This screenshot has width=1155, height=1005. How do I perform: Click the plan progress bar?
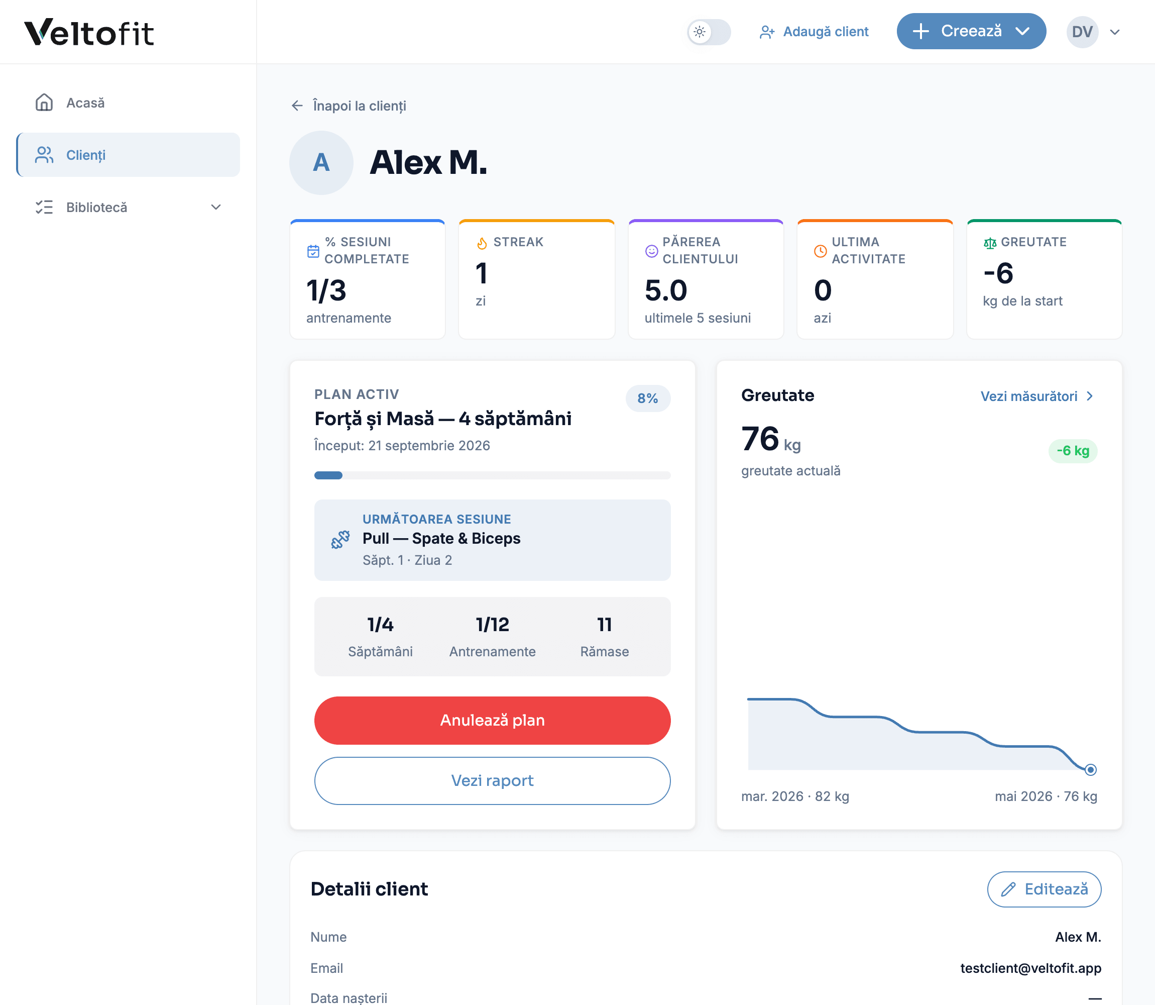point(492,475)
